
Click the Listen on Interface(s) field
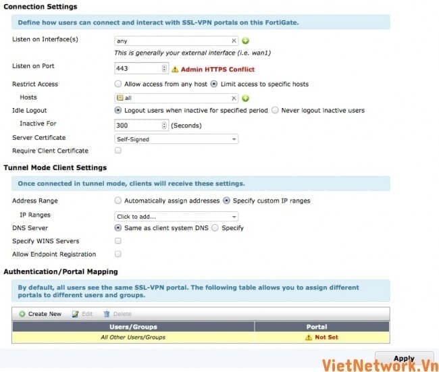(176, 41)
